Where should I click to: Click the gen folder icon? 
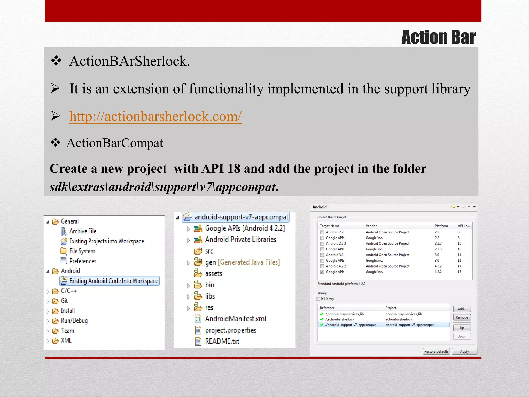click(198, 262)
